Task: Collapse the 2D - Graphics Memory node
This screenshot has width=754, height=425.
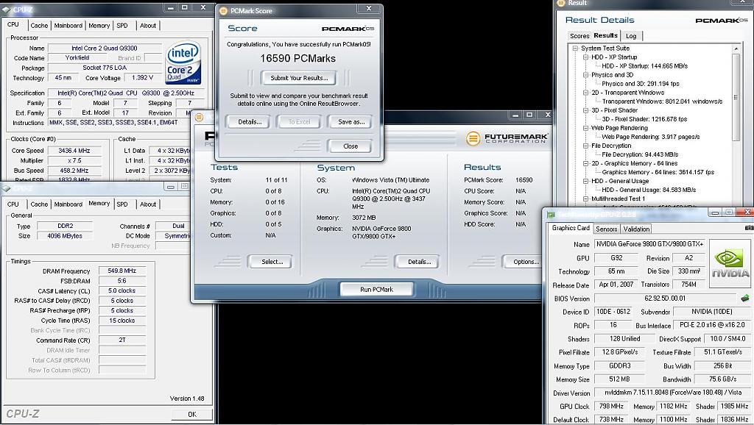Action: pyautogui.click(x=585, y=164)
